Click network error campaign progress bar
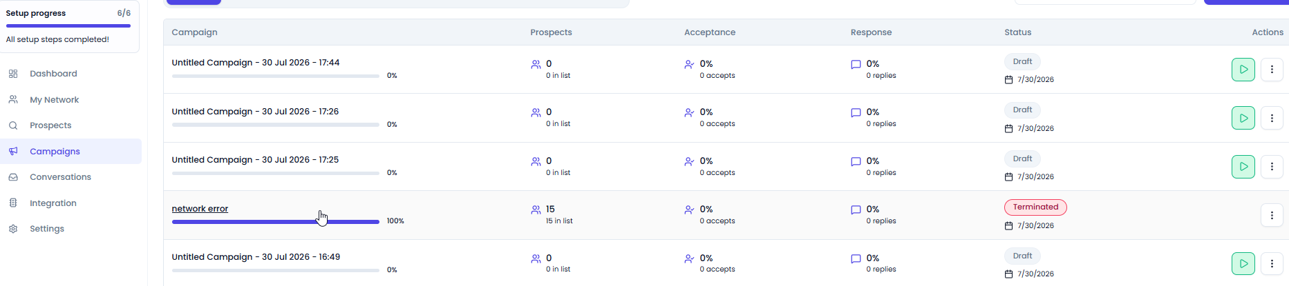This screenshot has width=1289, height=286. [276, 222]
